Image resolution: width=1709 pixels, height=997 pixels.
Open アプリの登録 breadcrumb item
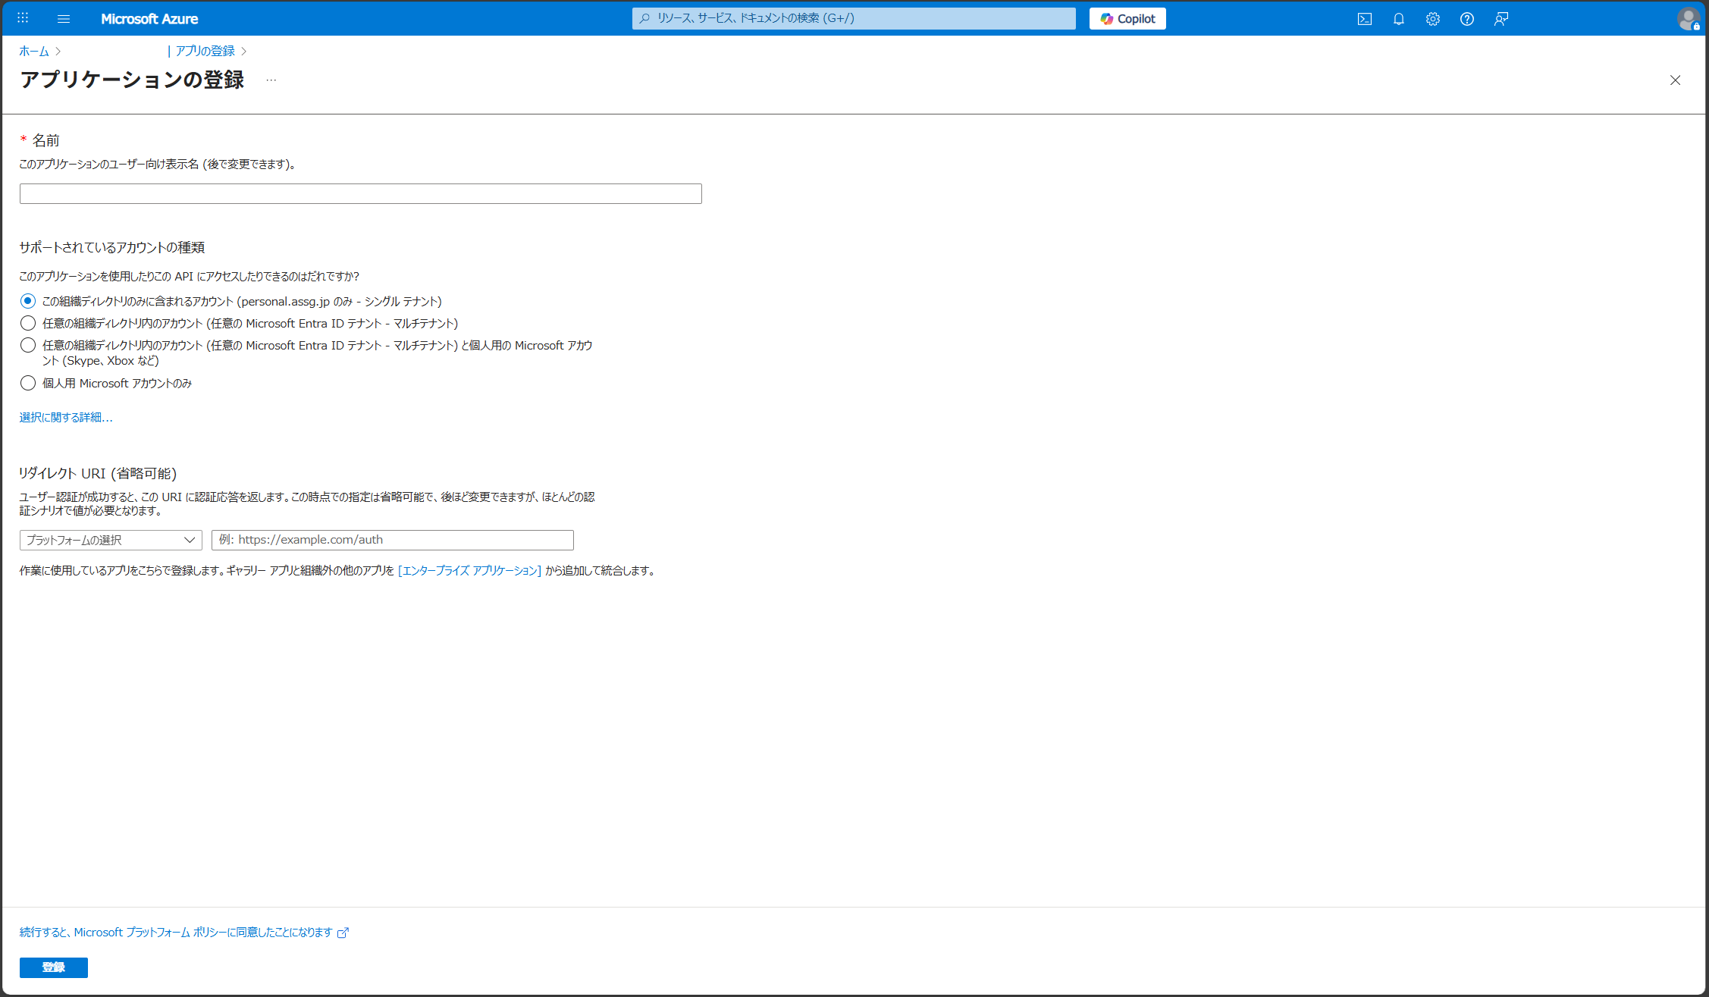tap(205, 51)
